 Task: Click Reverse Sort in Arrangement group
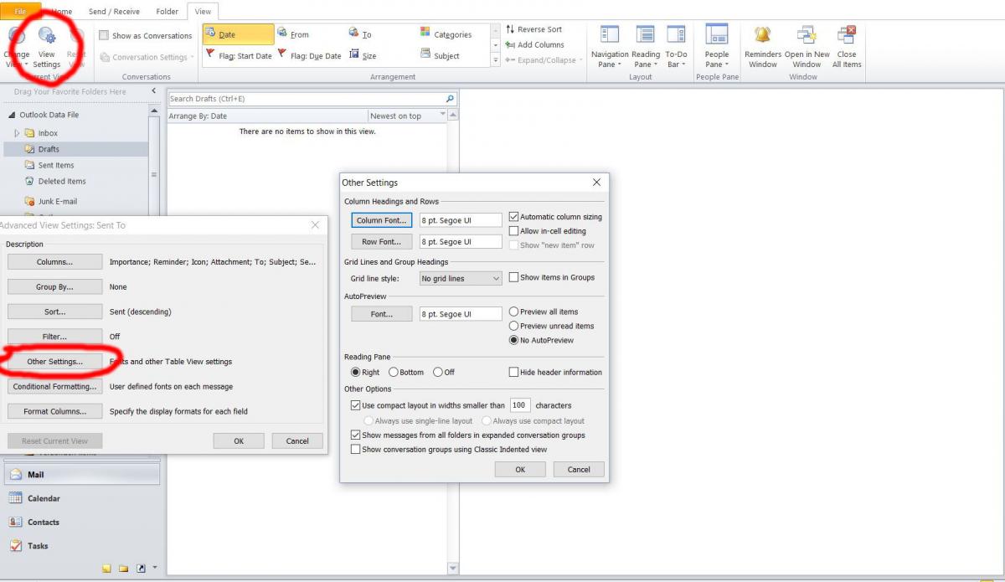533,29
